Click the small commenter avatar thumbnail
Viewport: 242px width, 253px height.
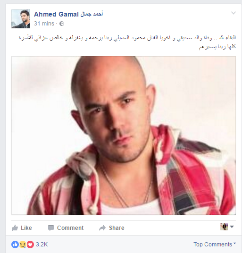pyautogui.click(x=224, y=227)
